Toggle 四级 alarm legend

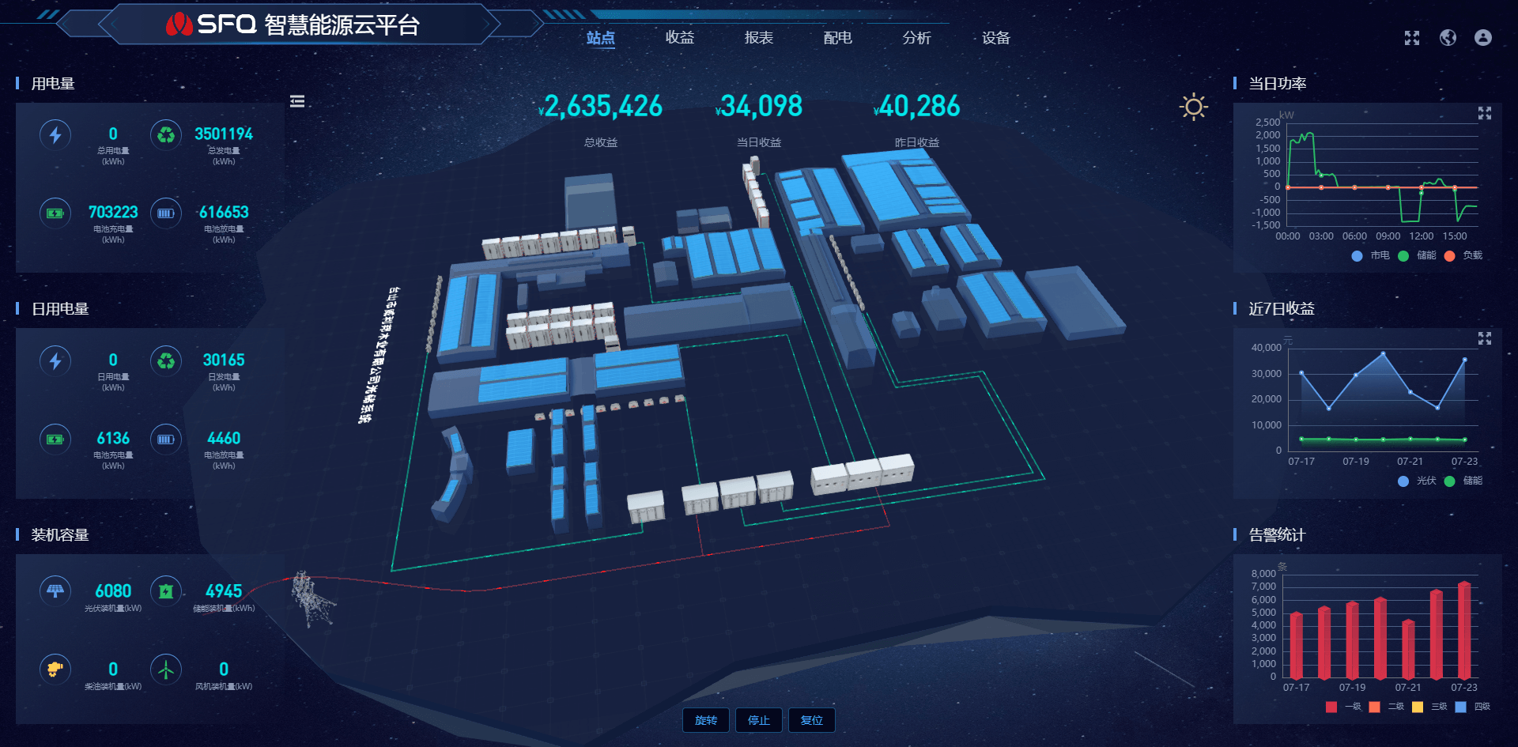click(x=1473, y=707)
